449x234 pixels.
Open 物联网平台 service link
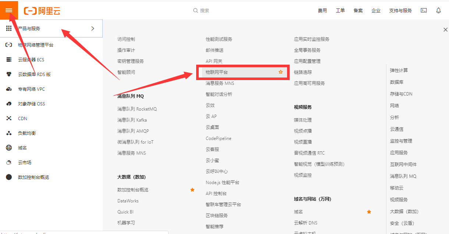tap(217, 72)
